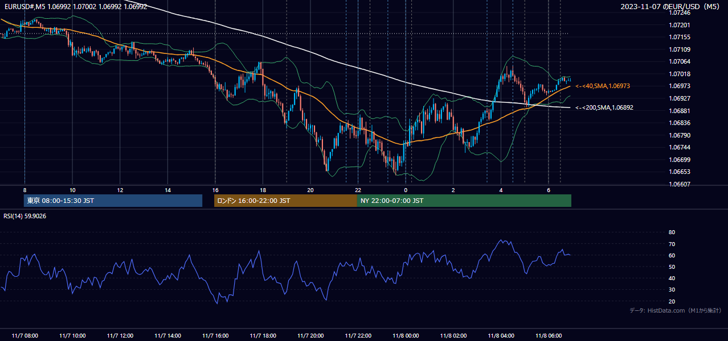
Task: Click the RSI 80 level label
Action: [x=672, y=232]
